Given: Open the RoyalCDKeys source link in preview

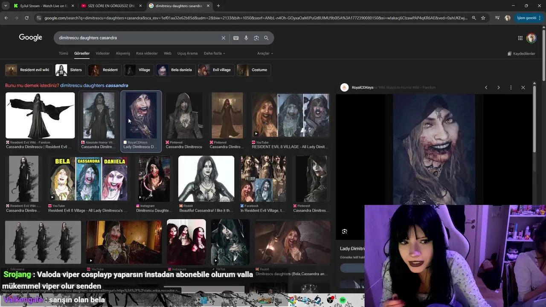Looking at the screenshot, I should (x=362, y=87).
